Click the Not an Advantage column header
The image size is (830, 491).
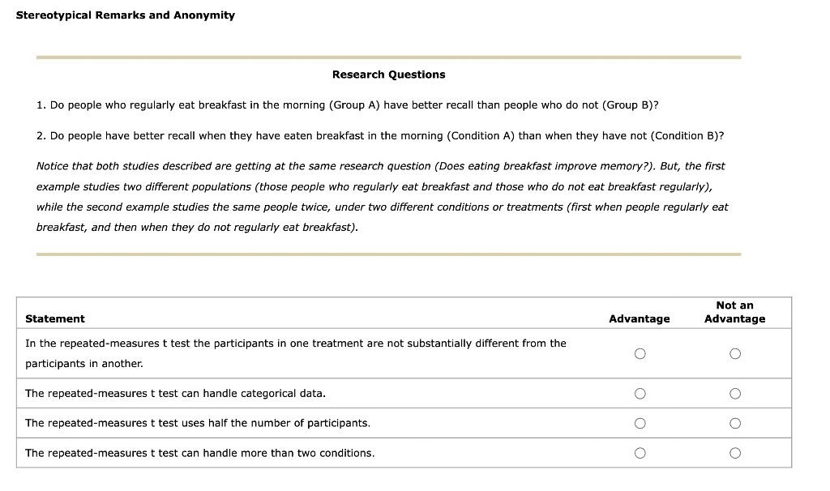pyautogui.click(x=734, y=312)
